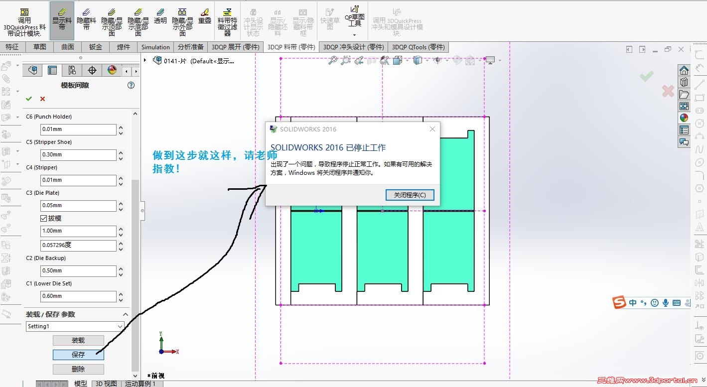
Task: Click 关闭程序(C) in the crash dialog
Action: tap(410, 195)
